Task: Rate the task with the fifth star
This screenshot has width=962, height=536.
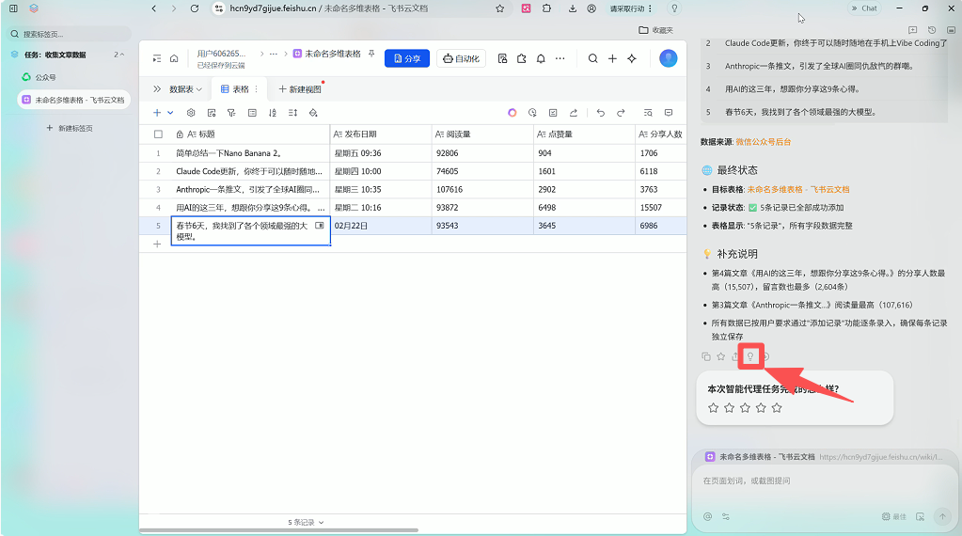Action: point(777,408)
